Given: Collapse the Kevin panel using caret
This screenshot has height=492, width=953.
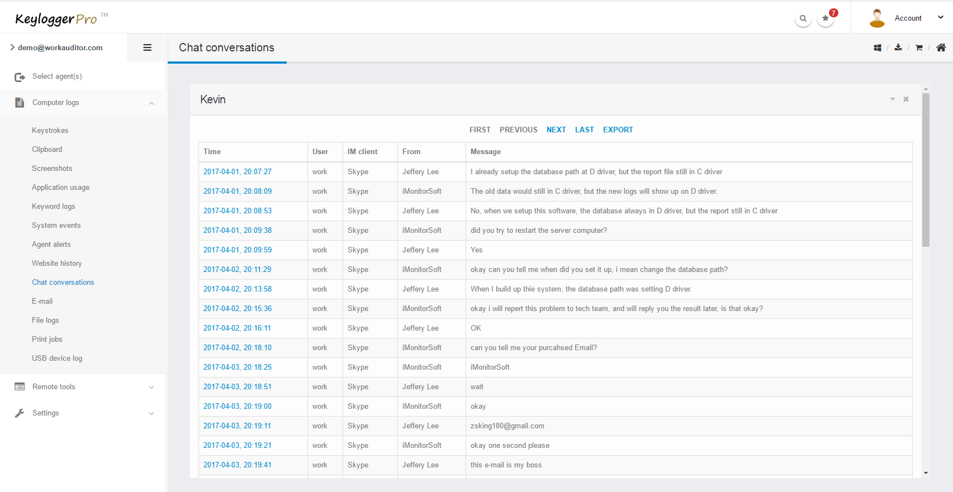Looking at the screenshot, I should click(x=893, y=99).
